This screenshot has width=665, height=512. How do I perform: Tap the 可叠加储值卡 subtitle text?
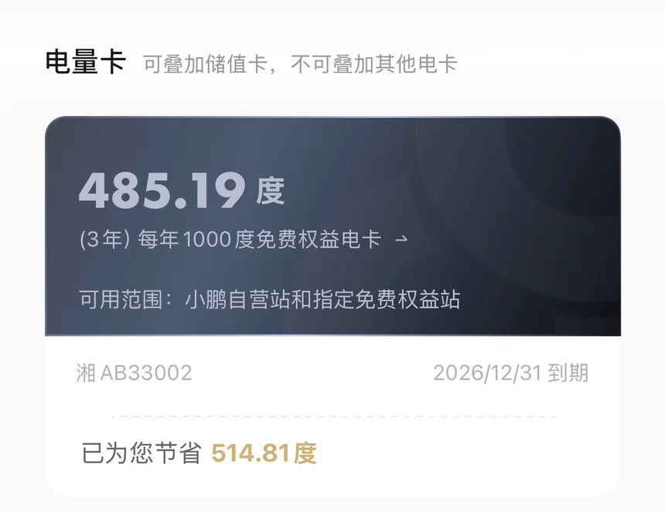pos(205,64)
